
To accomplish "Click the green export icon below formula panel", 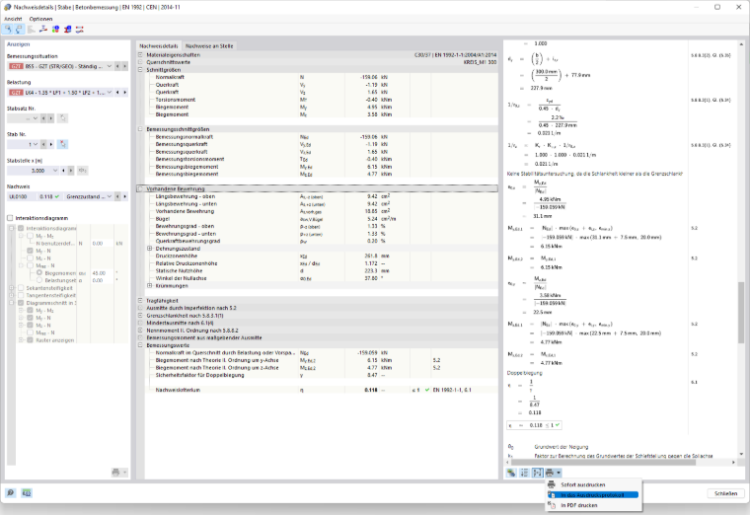I will click(511, 473).
